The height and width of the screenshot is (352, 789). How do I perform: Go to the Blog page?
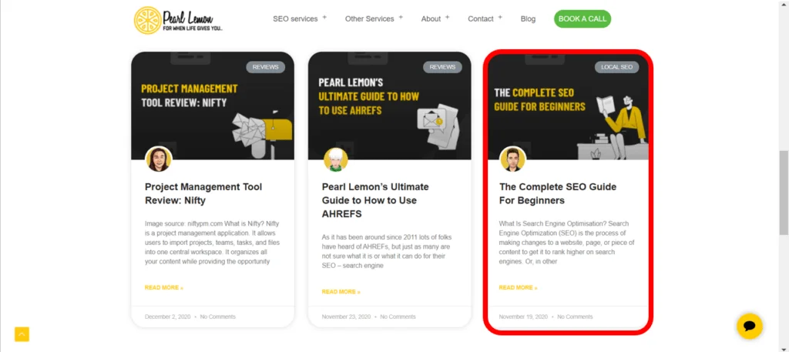point(528,19)
